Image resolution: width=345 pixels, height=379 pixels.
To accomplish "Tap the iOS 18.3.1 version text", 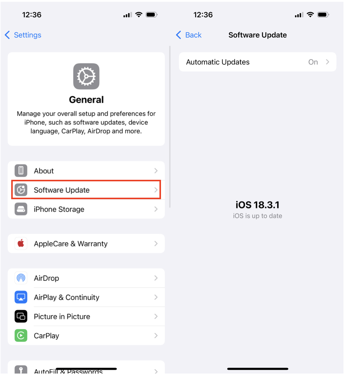I will (x=257, y=205).
